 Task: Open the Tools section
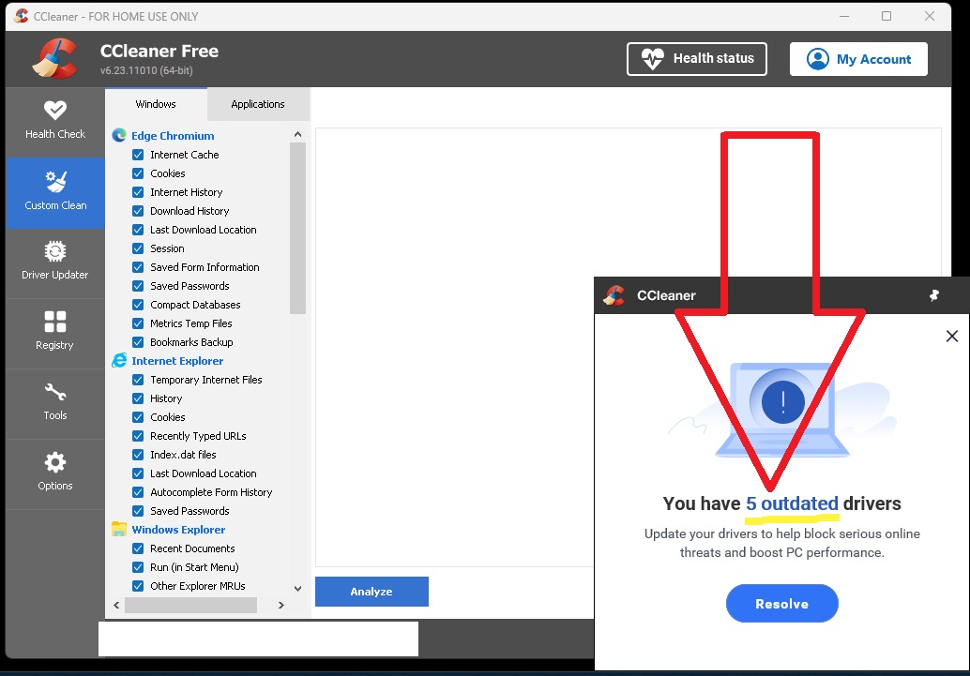55,402
